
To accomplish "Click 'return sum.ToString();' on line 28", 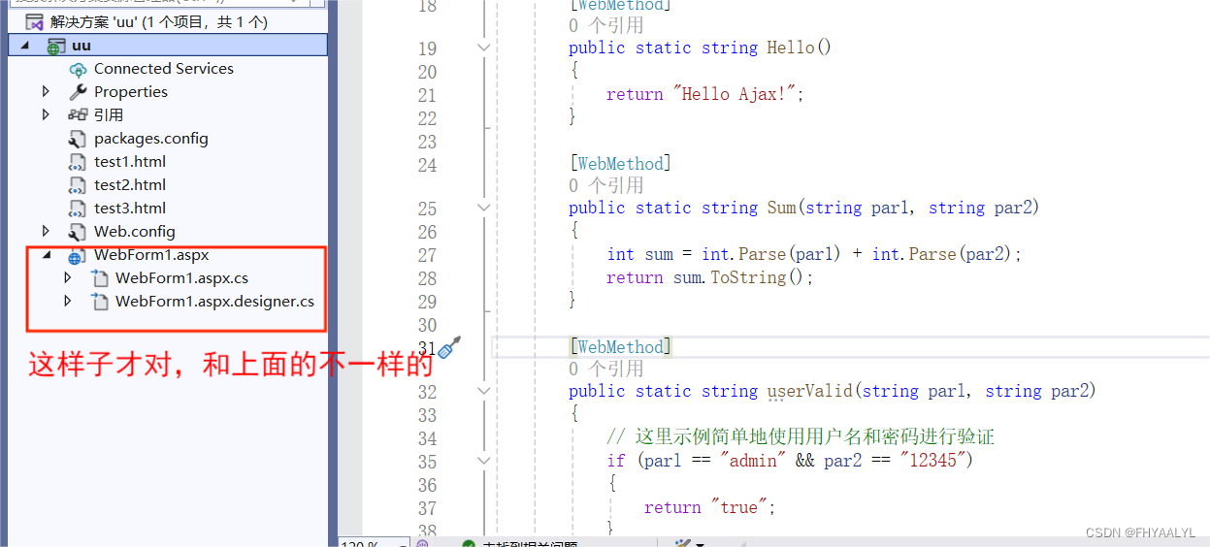I will (x=710, y=277).
